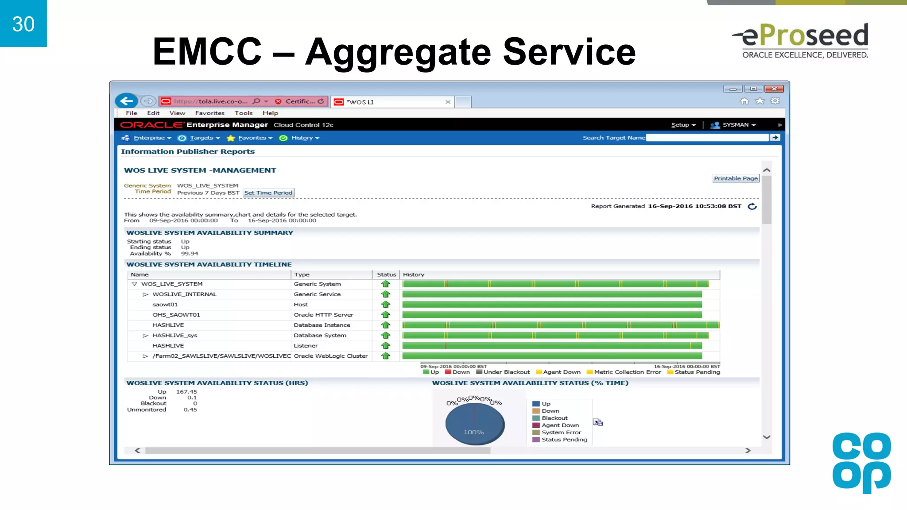907x510 pixels.
Task: Click the Name column header
Action: 209,274
